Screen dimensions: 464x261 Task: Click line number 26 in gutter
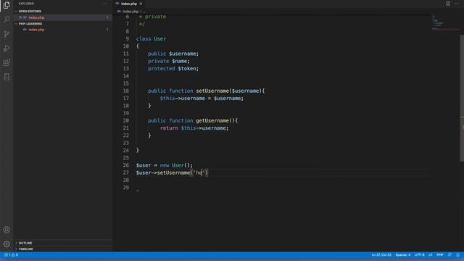(125, 165)
